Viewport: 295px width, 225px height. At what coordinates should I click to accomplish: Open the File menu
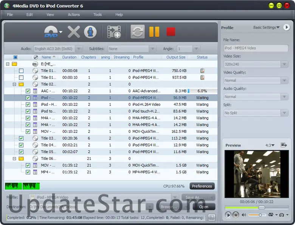[10, 14]
